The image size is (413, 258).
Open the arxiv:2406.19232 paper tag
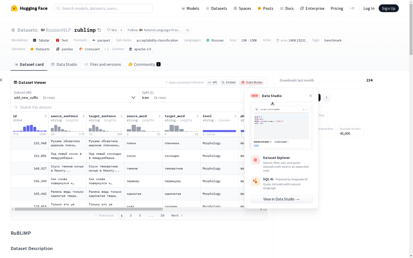291,40
